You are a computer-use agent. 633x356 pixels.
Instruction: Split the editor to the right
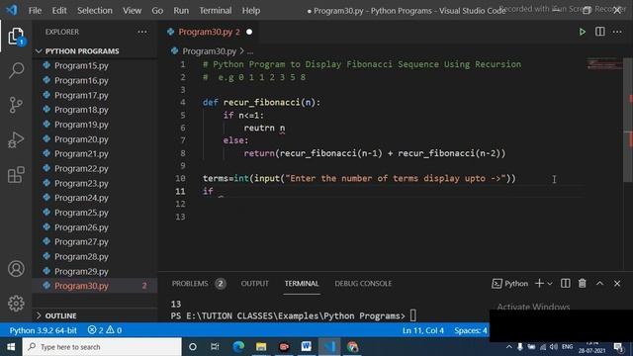tap(600, 32)
